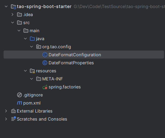Click the Scratches and Consoles icon
The height and width of the screenshot is (138, 165).
[13, 119]
